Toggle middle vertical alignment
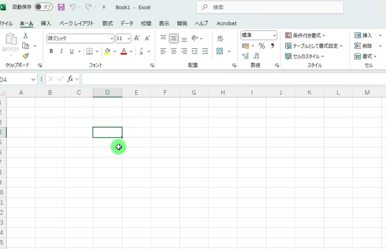The width and height of the screenshot is (386, 249). coord(174,38)
